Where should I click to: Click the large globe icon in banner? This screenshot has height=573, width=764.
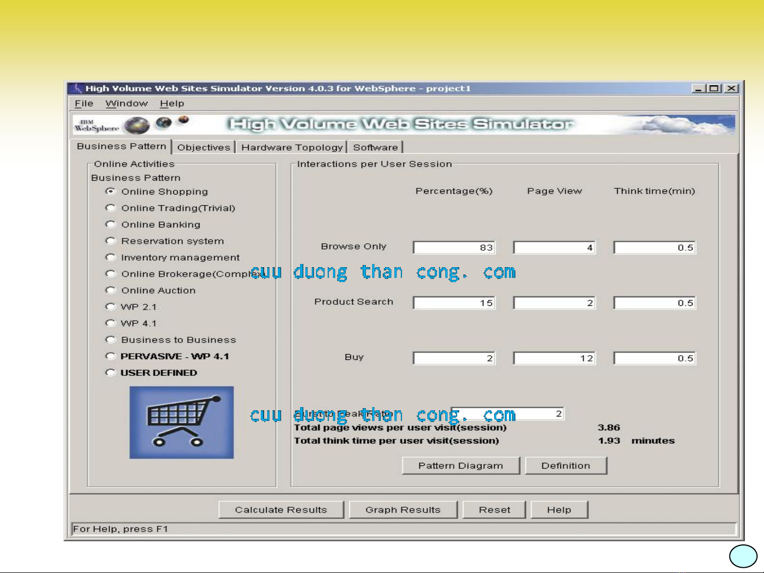pyautogui.click(x=137, y=126)
